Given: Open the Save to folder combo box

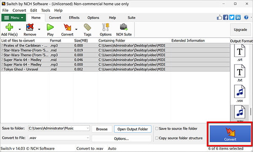Looking at the screenshot, I should (59, 128).
